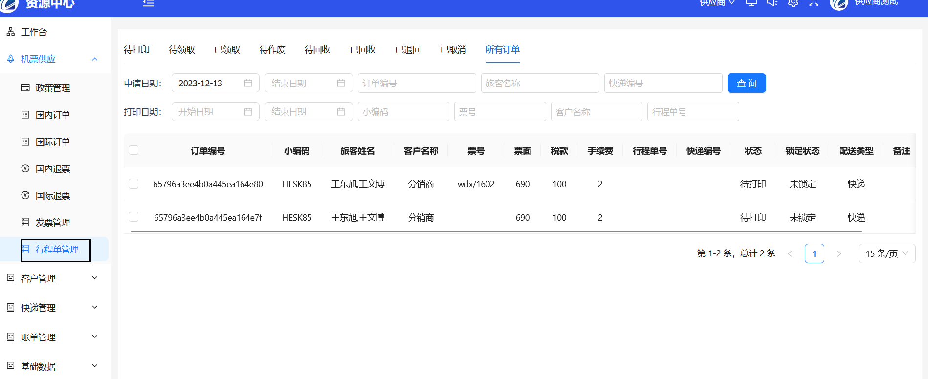The height and width of the screenshot is (379, 928).
Task: Click the 快递编号 search field
Action: [x=663, y=83]
